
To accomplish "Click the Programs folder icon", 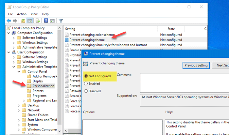I will coord(29,96).
